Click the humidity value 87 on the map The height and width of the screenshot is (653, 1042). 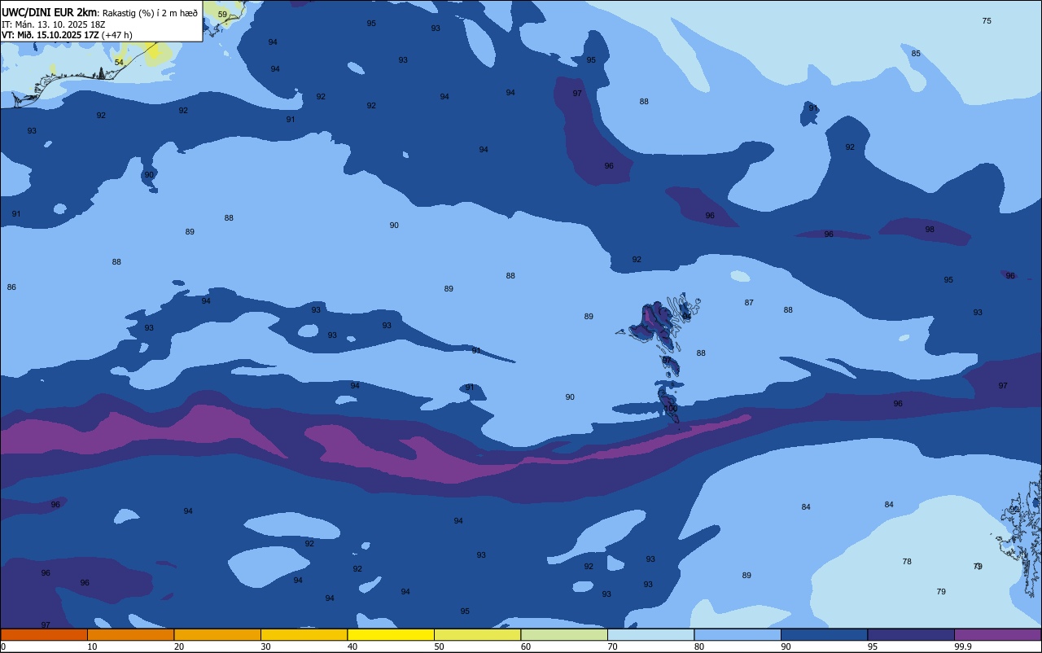[x=749, y=303]
